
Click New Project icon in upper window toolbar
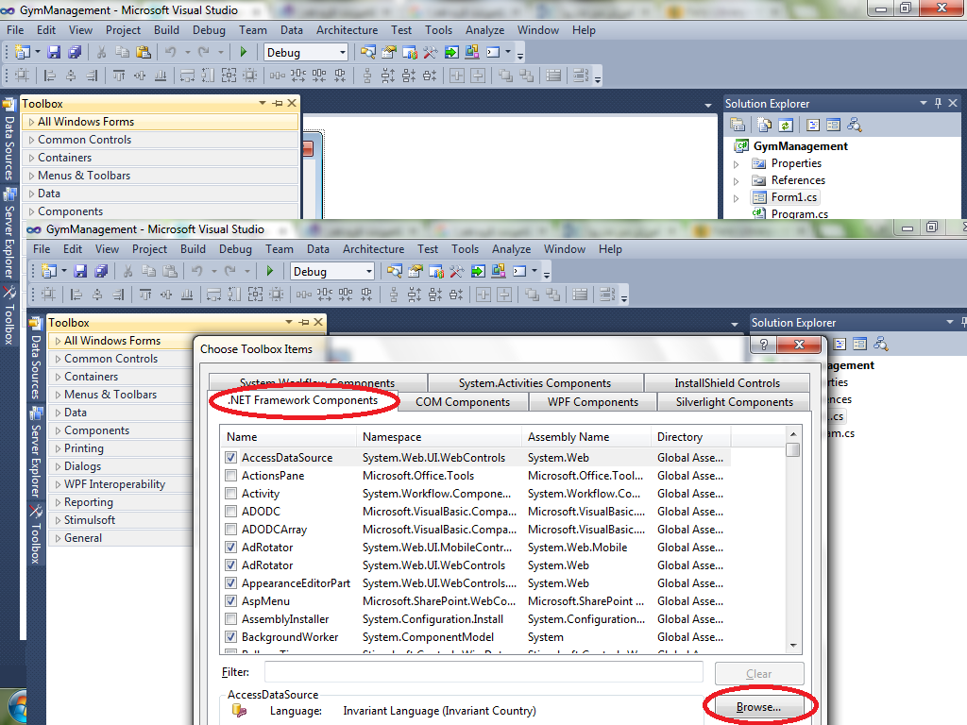[23, 53]
